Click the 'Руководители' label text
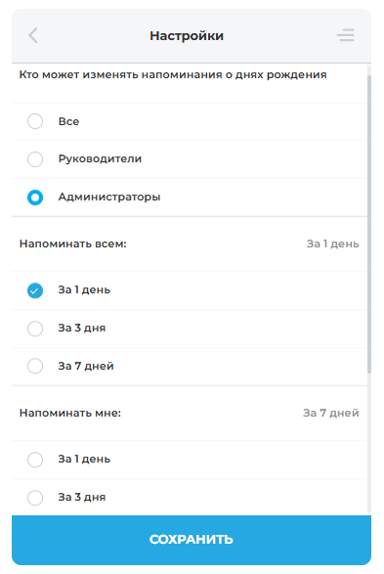Screen dimensions: 384x574 click(x=100, y=158)
